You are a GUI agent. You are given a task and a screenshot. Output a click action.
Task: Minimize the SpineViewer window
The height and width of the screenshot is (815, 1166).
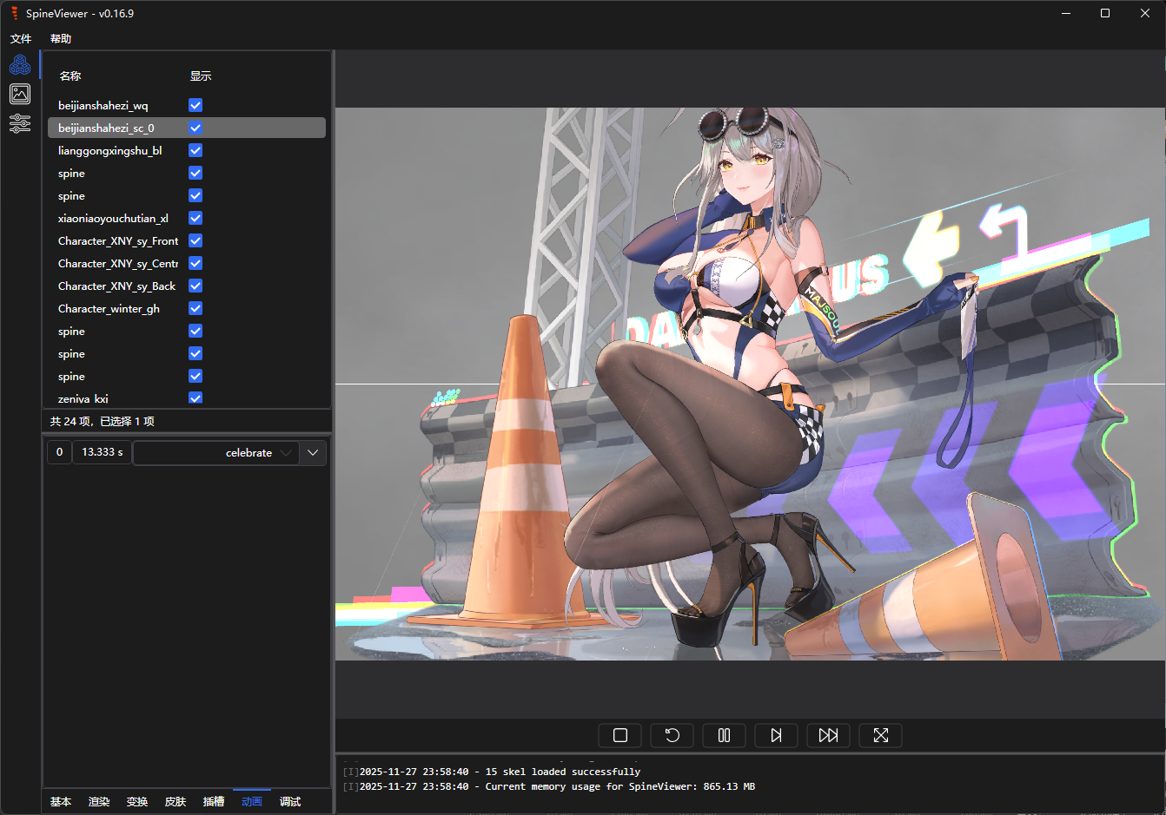pos(1066,13)
